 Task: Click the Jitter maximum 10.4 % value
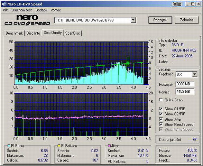(x=143, y=155)
